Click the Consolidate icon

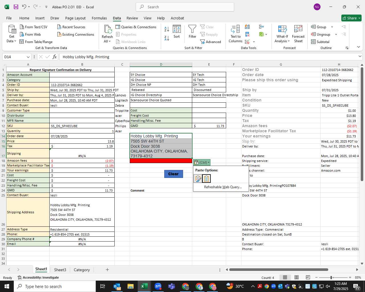[261, 27]
